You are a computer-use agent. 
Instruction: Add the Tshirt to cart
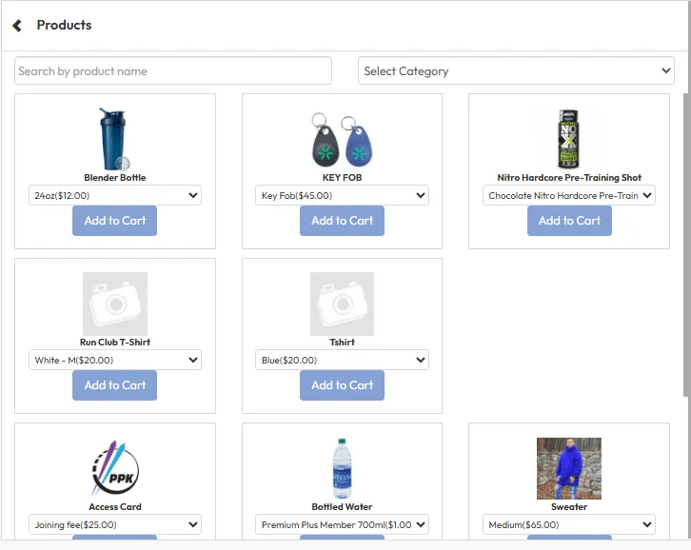point(343,385)
